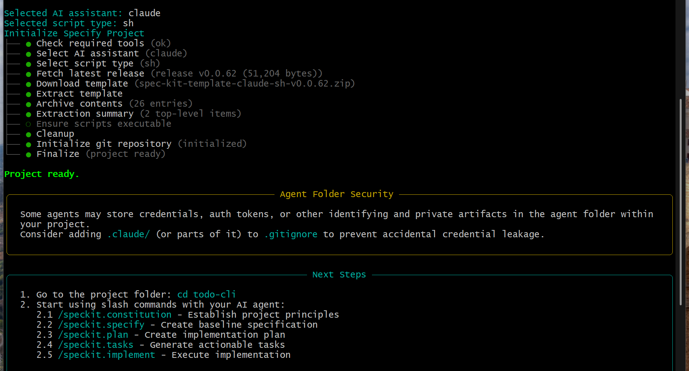Click the green dot beside Download template
Image resolution: width=689 pixels, height=371 pixels.
[28, 84]
